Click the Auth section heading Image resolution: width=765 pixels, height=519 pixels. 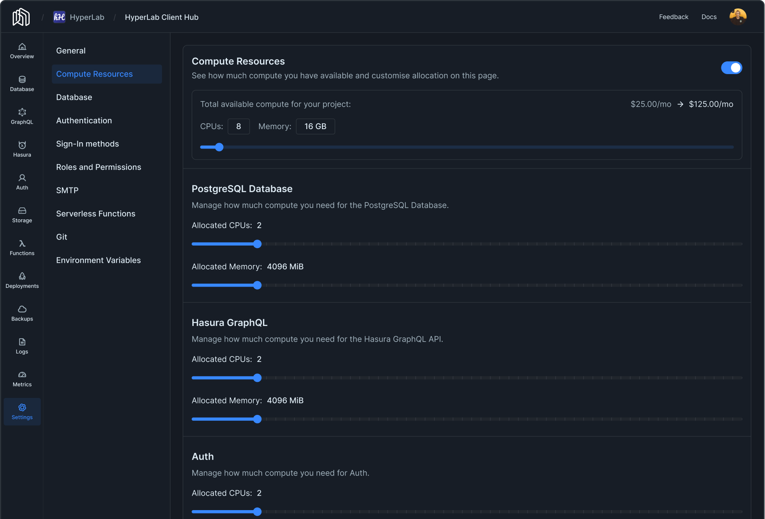202,456
